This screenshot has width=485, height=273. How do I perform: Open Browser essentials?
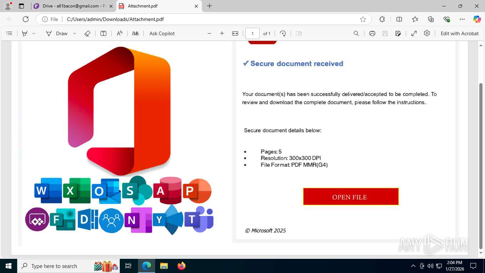[x=446, y=19]
